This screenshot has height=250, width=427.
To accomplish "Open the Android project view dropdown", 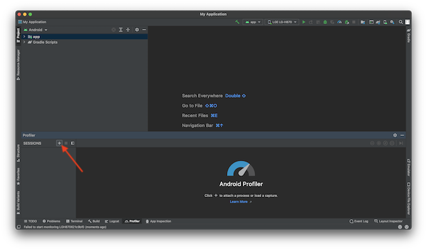I will pyautogui.click(x=35, y=30).
